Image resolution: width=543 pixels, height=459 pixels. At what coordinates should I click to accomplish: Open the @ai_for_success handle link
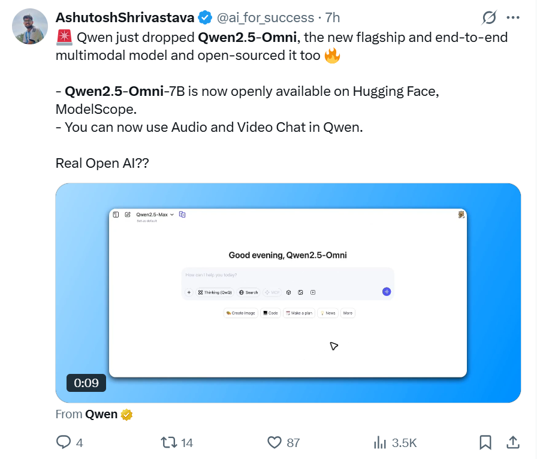(266, 17)
